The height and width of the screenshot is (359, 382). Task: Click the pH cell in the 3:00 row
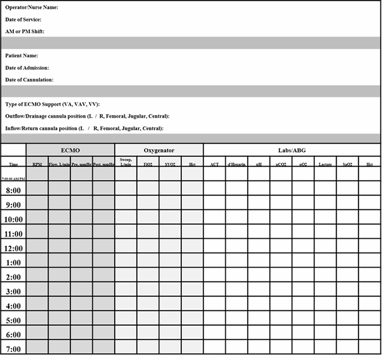click(259, 292)
